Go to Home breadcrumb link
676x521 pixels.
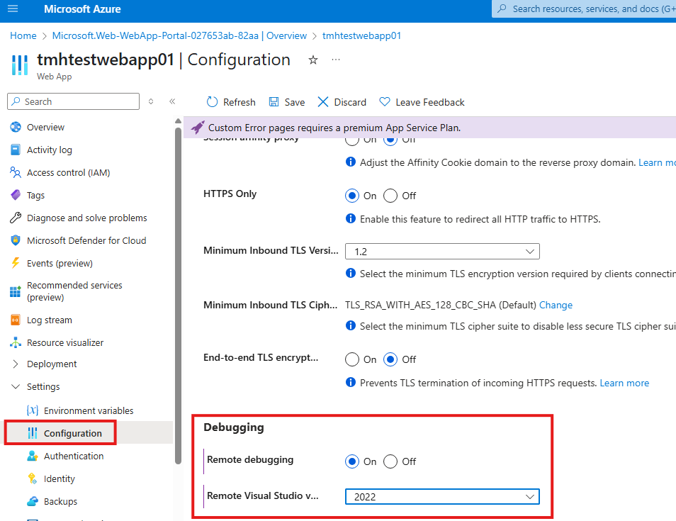pos(23,36)
